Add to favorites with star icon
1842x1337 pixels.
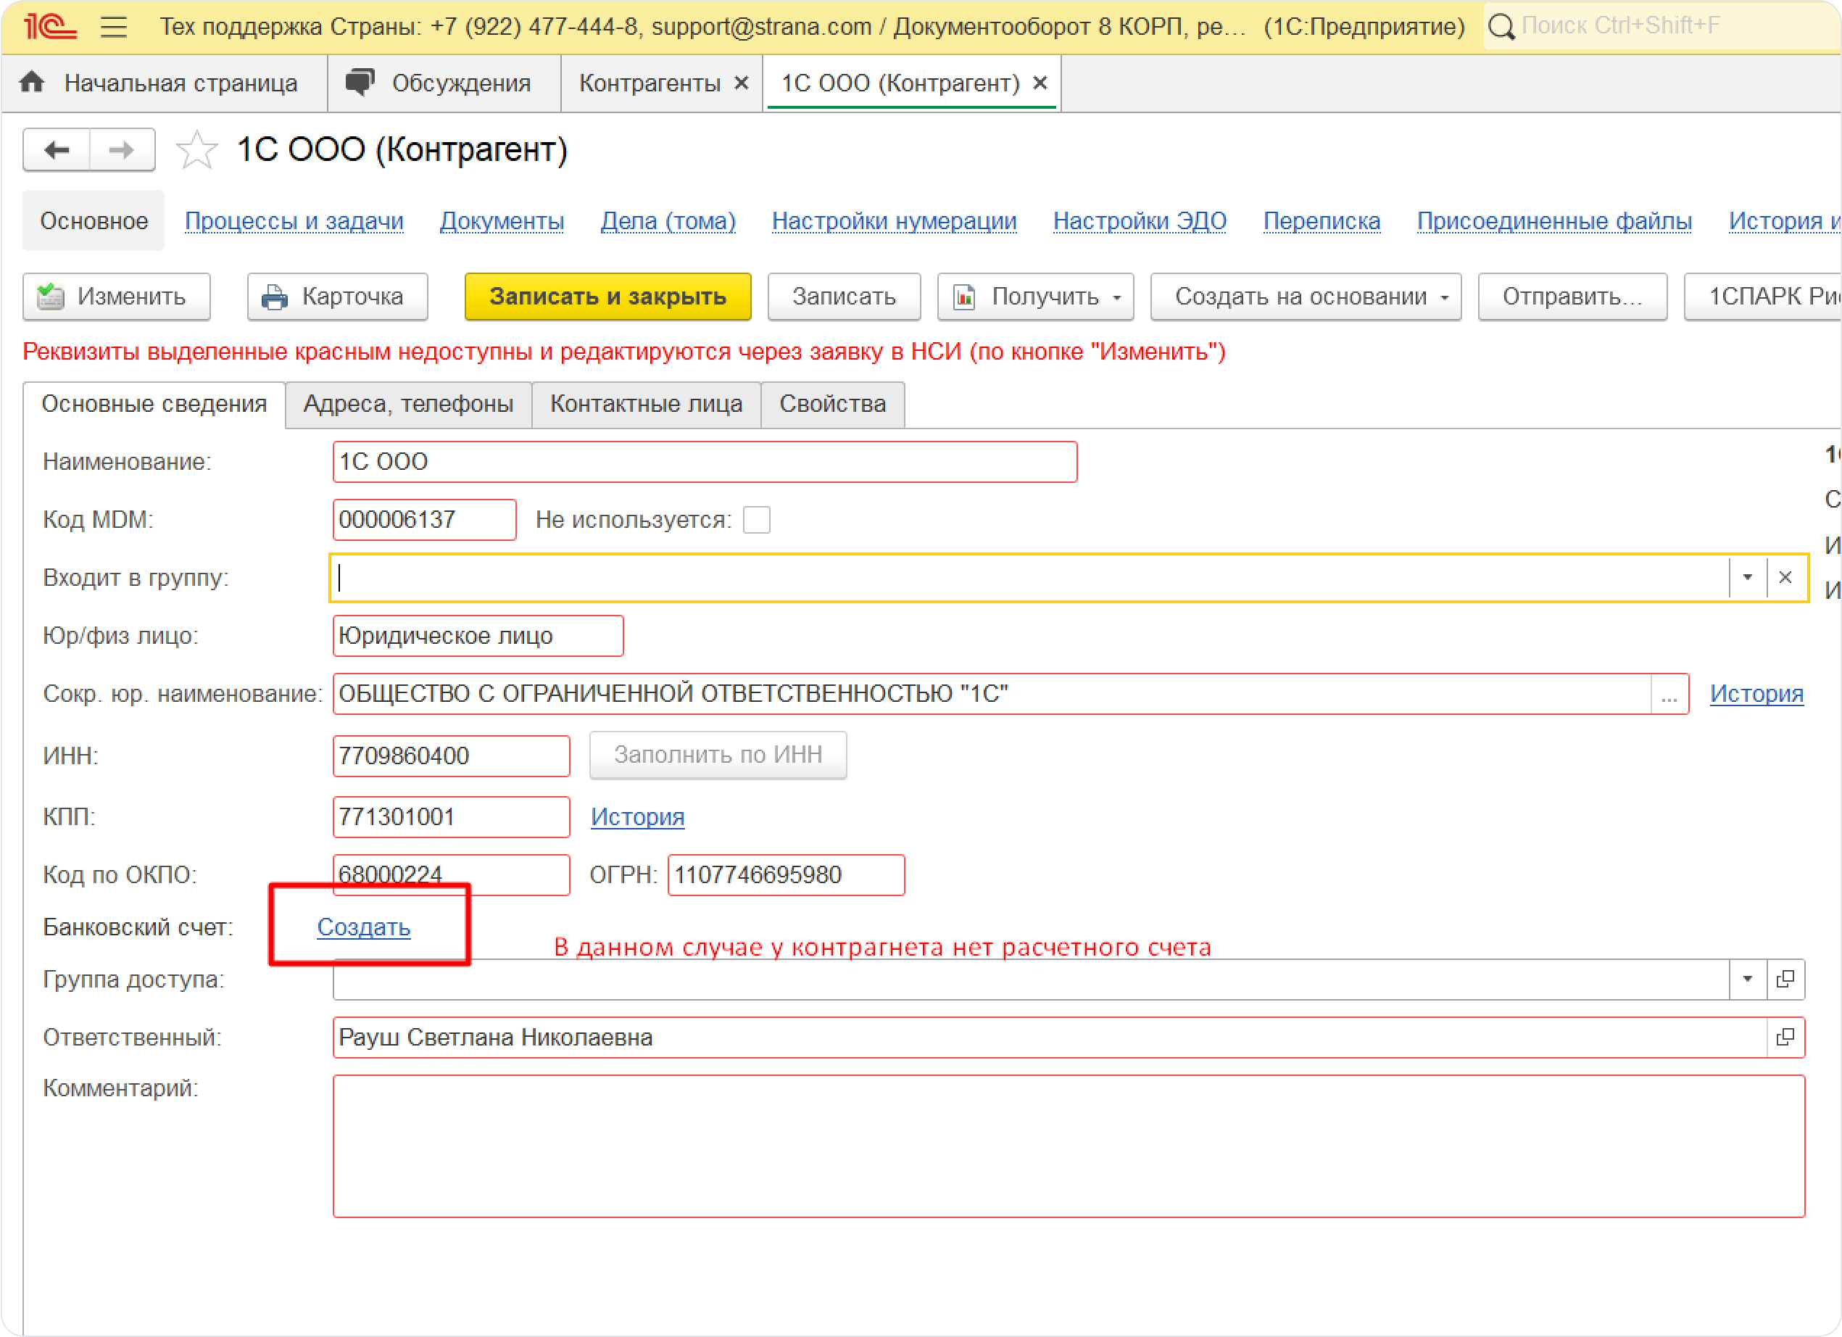click(196, 149)
